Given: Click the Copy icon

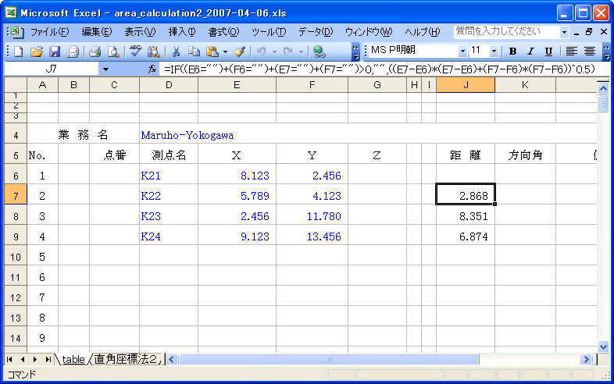Looking at the screenshot, I should [194, 52].
